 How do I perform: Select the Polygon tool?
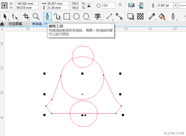(86, 16)
